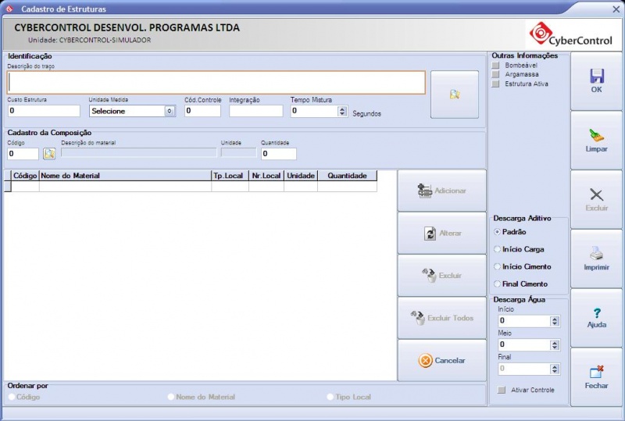Click the Descrição do traço text field
The width and height of the screenshot is (625, 421).
[x=216, y=83]
